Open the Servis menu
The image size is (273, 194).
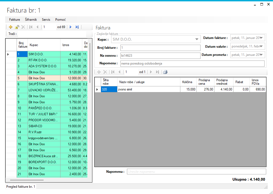46,20
